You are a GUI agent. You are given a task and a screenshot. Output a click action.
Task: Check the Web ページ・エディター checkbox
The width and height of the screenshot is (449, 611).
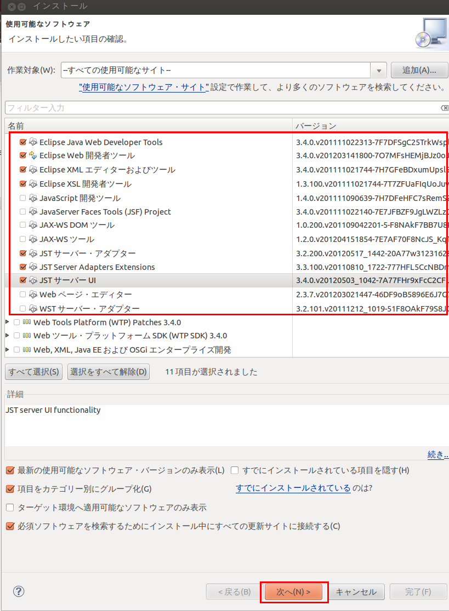23,294
